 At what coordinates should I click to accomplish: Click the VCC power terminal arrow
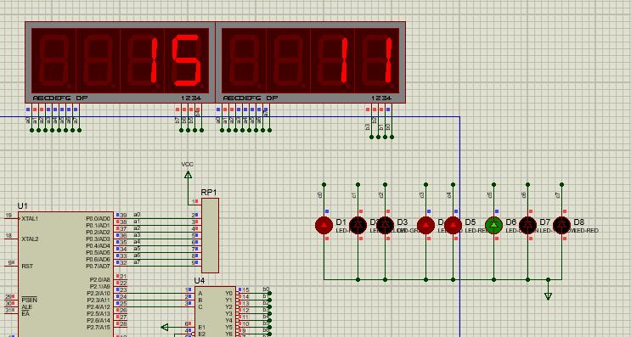tap(188, 175)
